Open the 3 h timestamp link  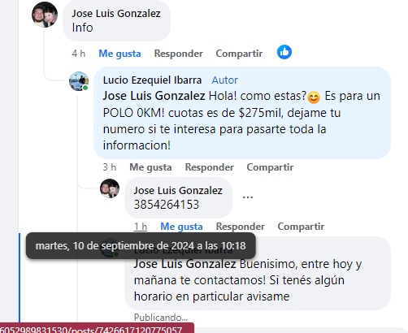110,167
